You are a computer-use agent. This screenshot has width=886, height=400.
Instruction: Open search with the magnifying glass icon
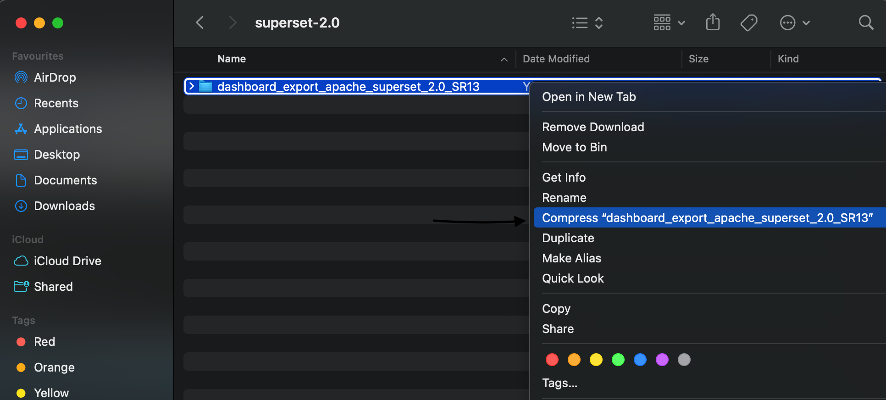point(866,22)
